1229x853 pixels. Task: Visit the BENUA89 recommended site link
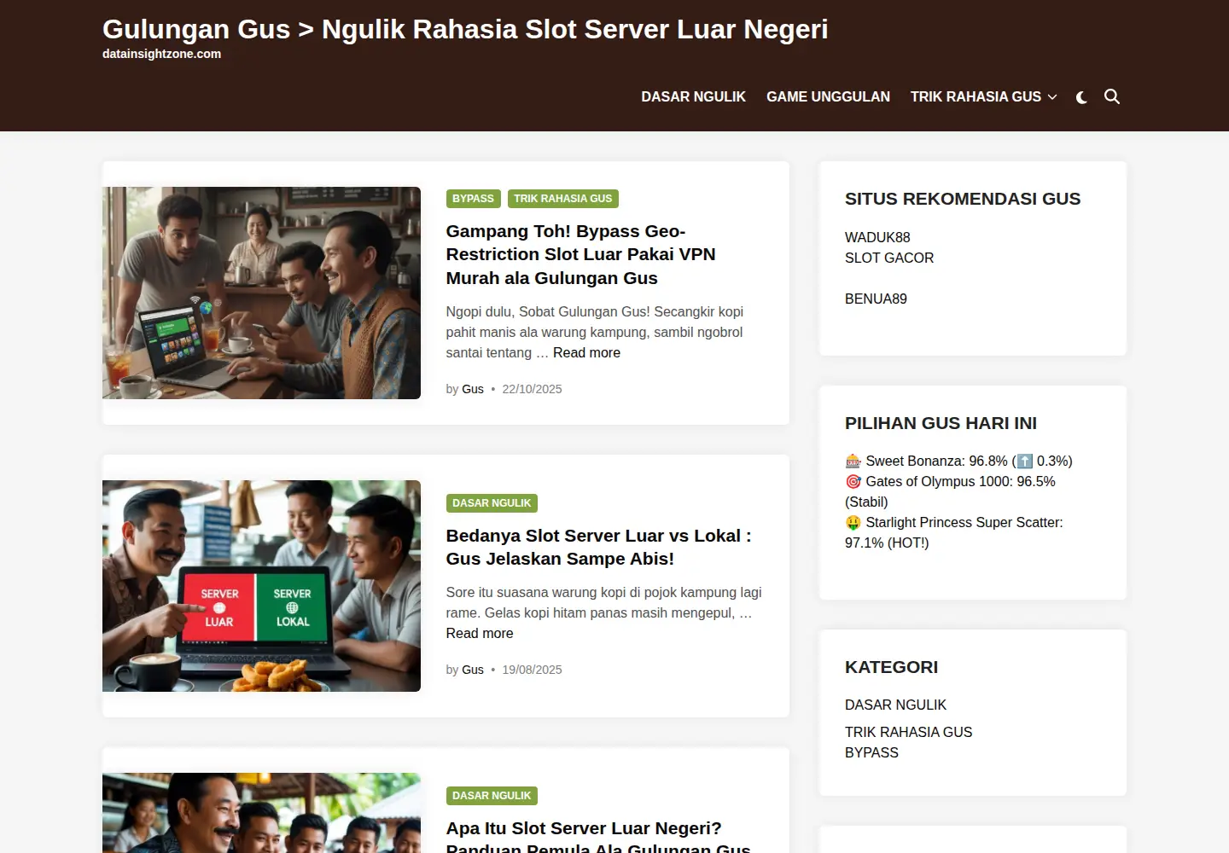pos(876,299)
